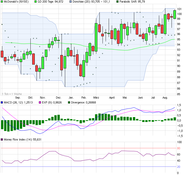Click the 85 price label on the right axis

(x=178, y=94)
